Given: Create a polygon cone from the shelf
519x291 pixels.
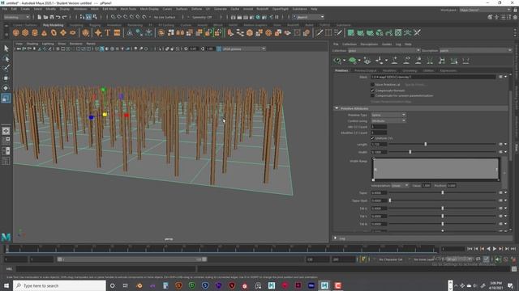Looking at the screenshot, I should click(x=44, y=32).
